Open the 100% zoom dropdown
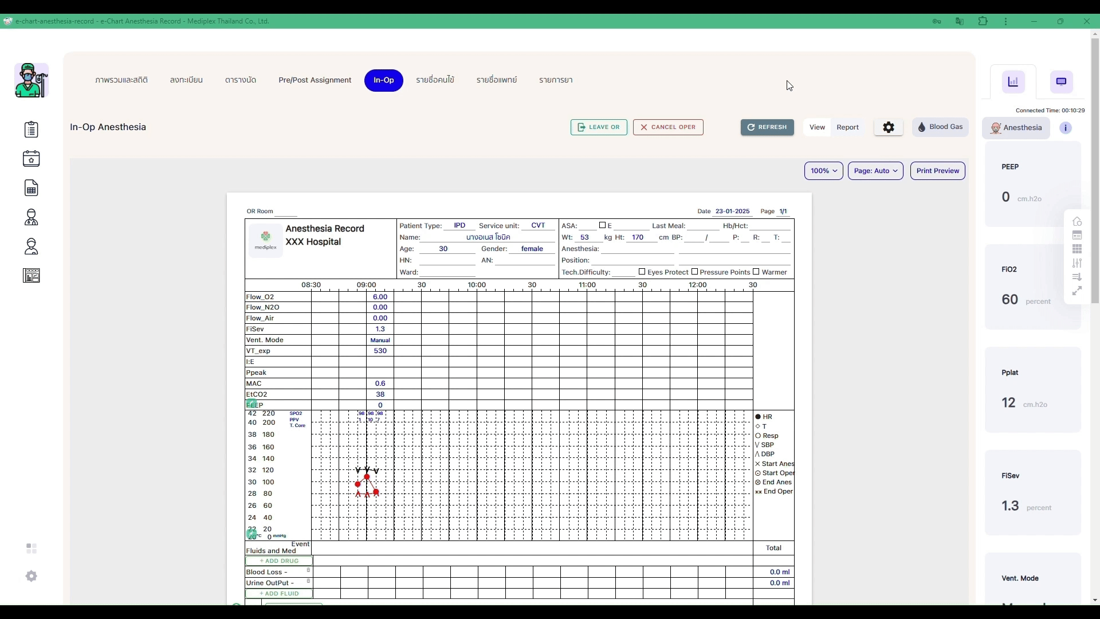Image resolution: width=1100 pixels, height=619 pixels. coord(823,171)
